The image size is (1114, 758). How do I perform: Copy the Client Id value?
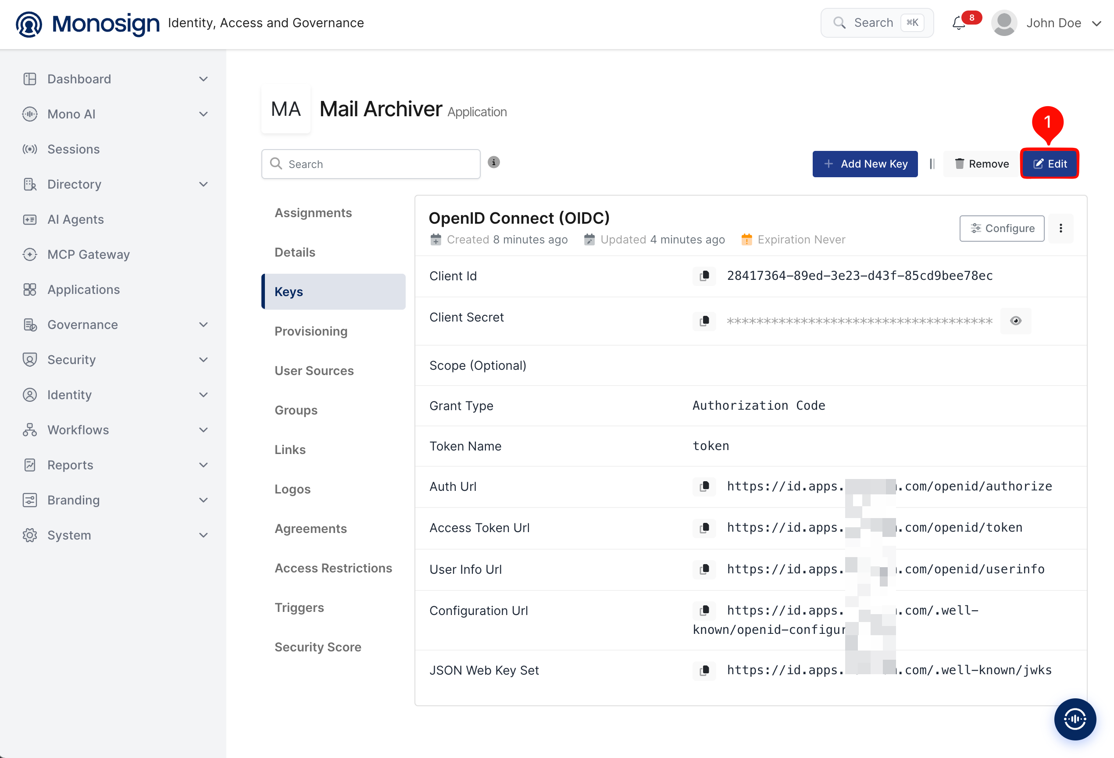(704, 276)
